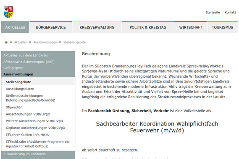This screenshot has height=159, width=239.
Task: Open Afrikanische Schweinepest (ASP) page
Action: click(29, 62)
